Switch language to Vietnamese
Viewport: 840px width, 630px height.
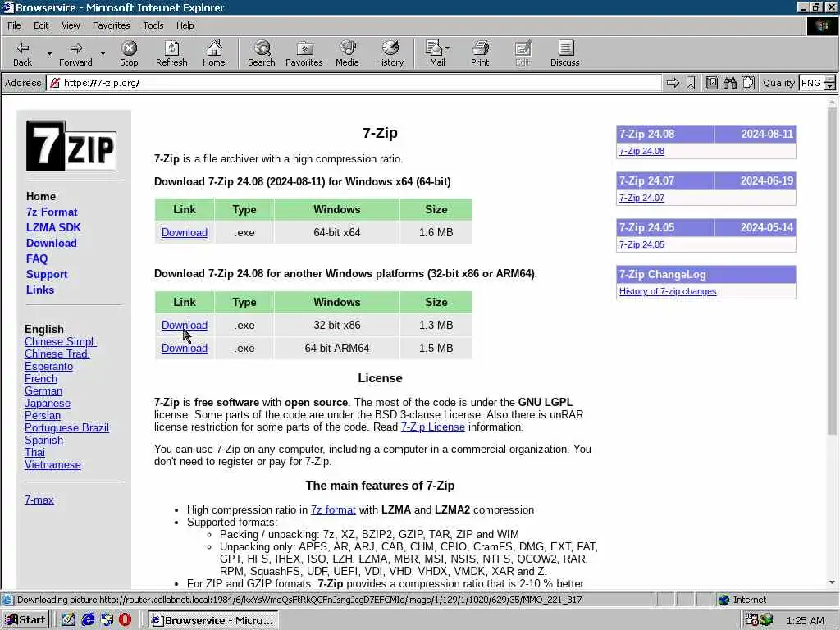click(52, 465)
